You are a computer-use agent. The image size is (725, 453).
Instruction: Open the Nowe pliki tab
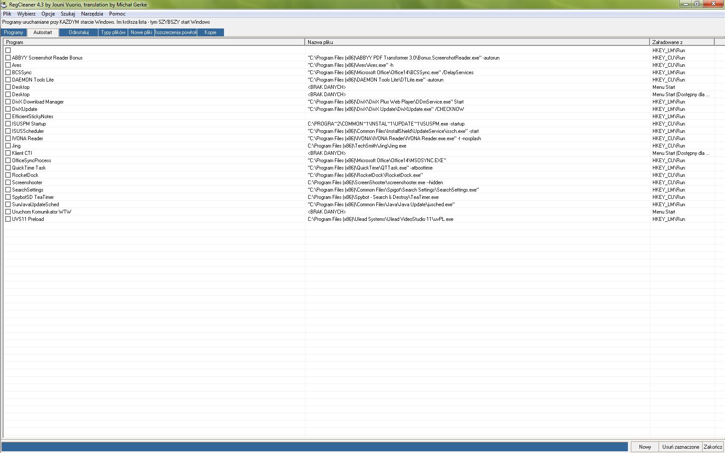pyautogui.click(x=141, y=32)
